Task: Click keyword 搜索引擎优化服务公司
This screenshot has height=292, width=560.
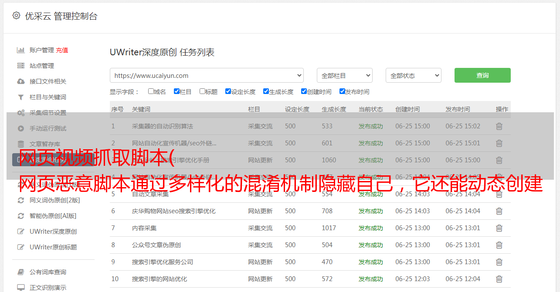Action: pyautogui.click(x=163, y=262)
